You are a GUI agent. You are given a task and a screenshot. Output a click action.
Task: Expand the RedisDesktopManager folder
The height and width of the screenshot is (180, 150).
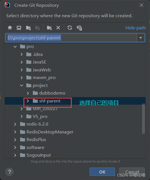pos(15,132)
